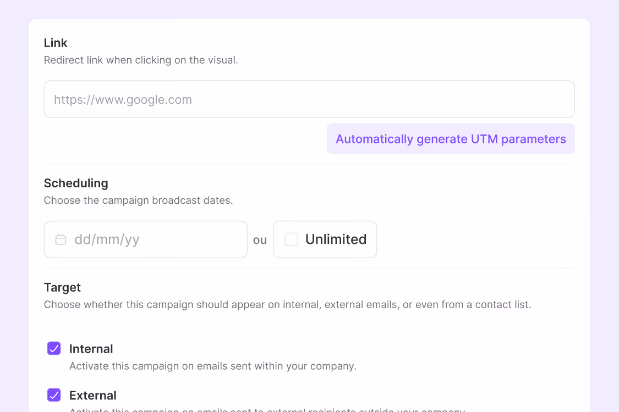Screen dimensions: 619x412
Task: Select the Internal option label
Action: [x=91, y=349]
